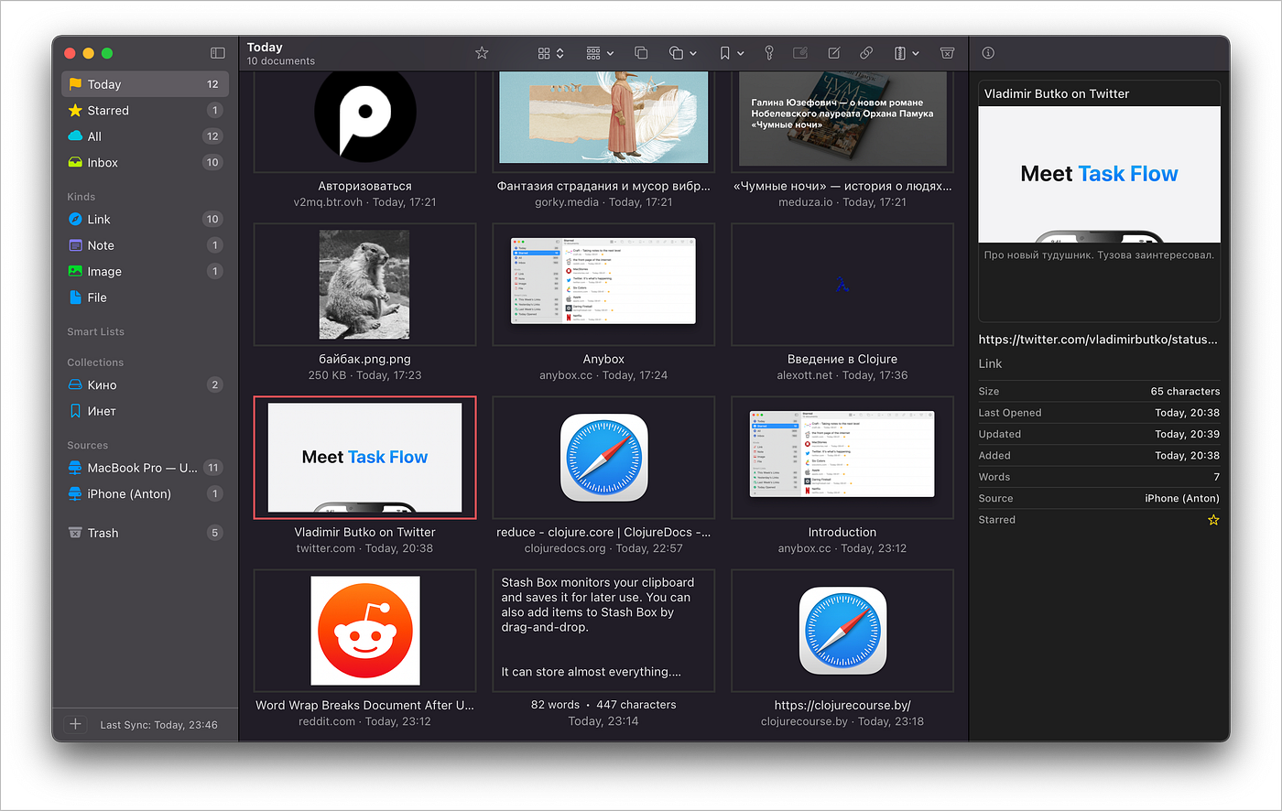Click the Collections section header
This screenshot has height=811, width=1282.
click(x=95, y=362)
